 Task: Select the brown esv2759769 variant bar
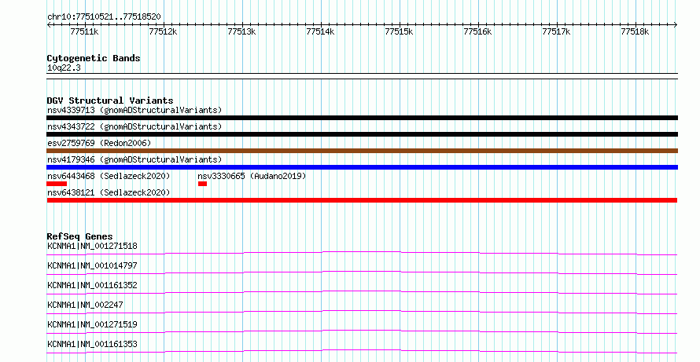tap(362, 151)
